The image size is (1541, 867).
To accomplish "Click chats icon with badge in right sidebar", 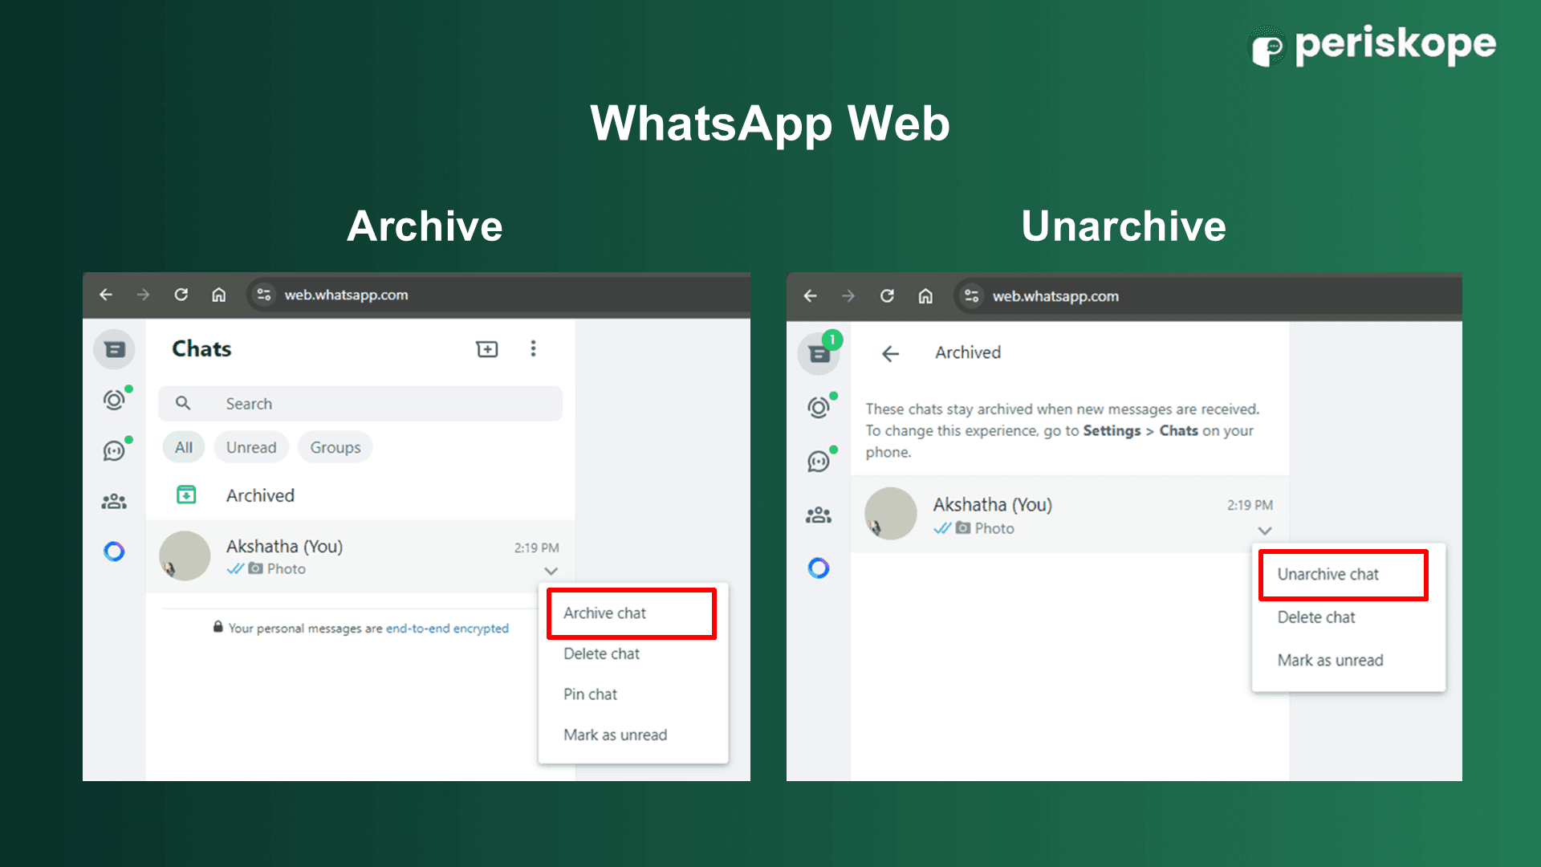I will coord(819,354).
